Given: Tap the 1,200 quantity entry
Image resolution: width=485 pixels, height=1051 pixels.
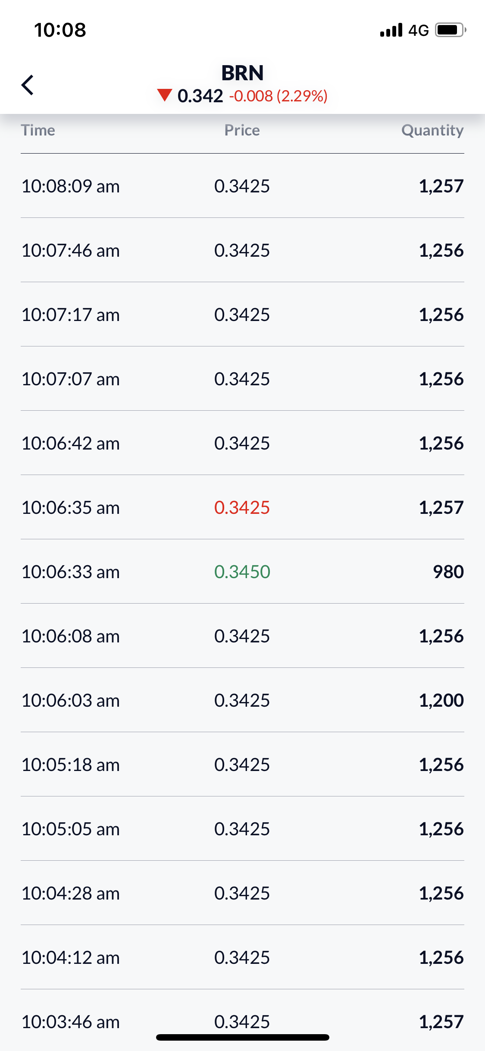Looking at the screenshot, I should pyautogui.click(x=441, y=700).
